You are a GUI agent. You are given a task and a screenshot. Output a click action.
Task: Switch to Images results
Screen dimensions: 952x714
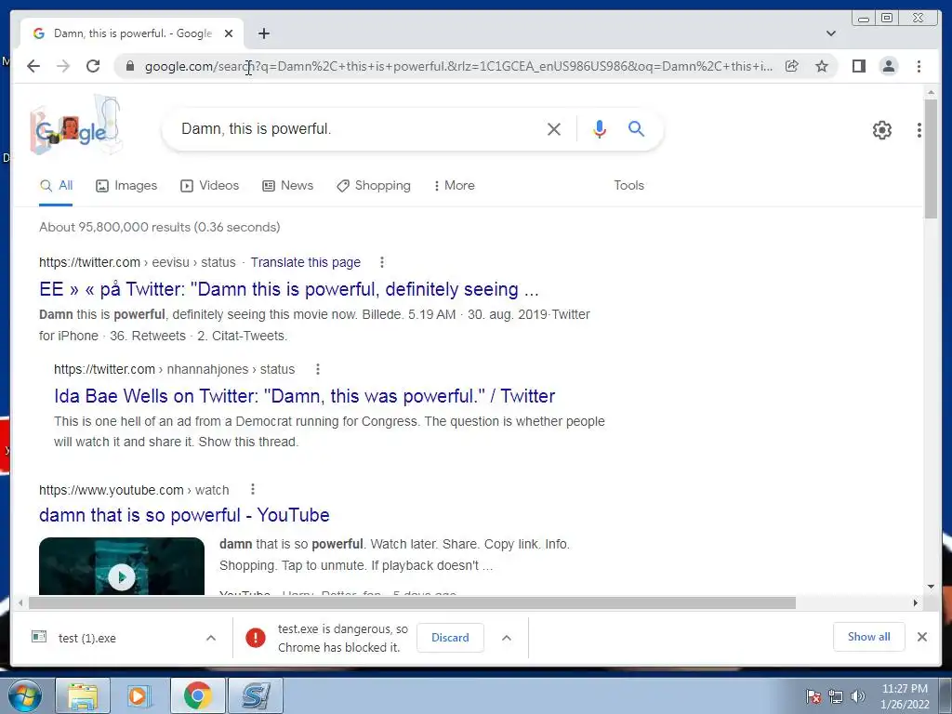pos(126,186)
